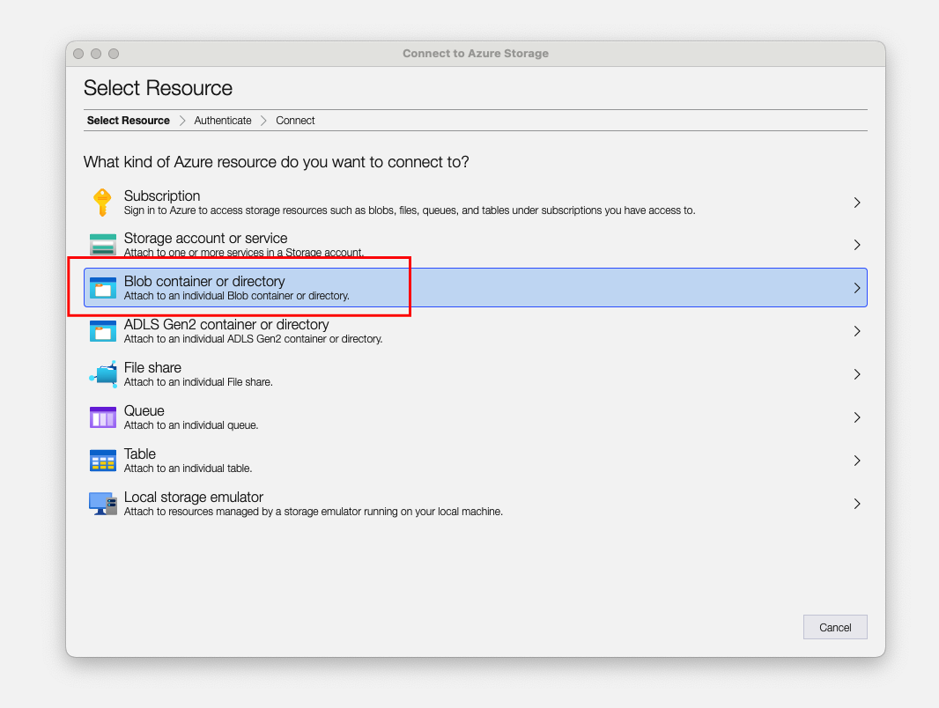
Task: Choose the Table resource title
Action: point(140,454)
